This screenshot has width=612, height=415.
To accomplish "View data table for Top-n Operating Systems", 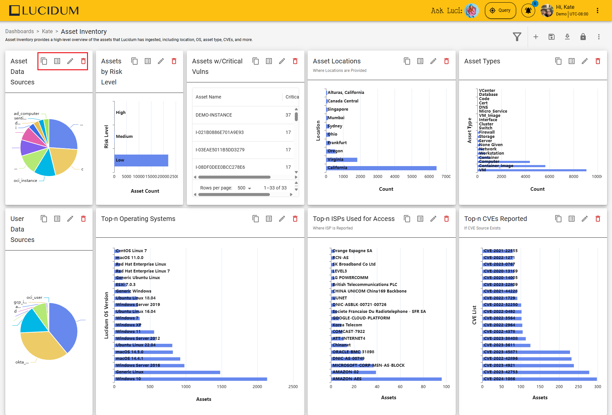I will [x=269, y=219].
